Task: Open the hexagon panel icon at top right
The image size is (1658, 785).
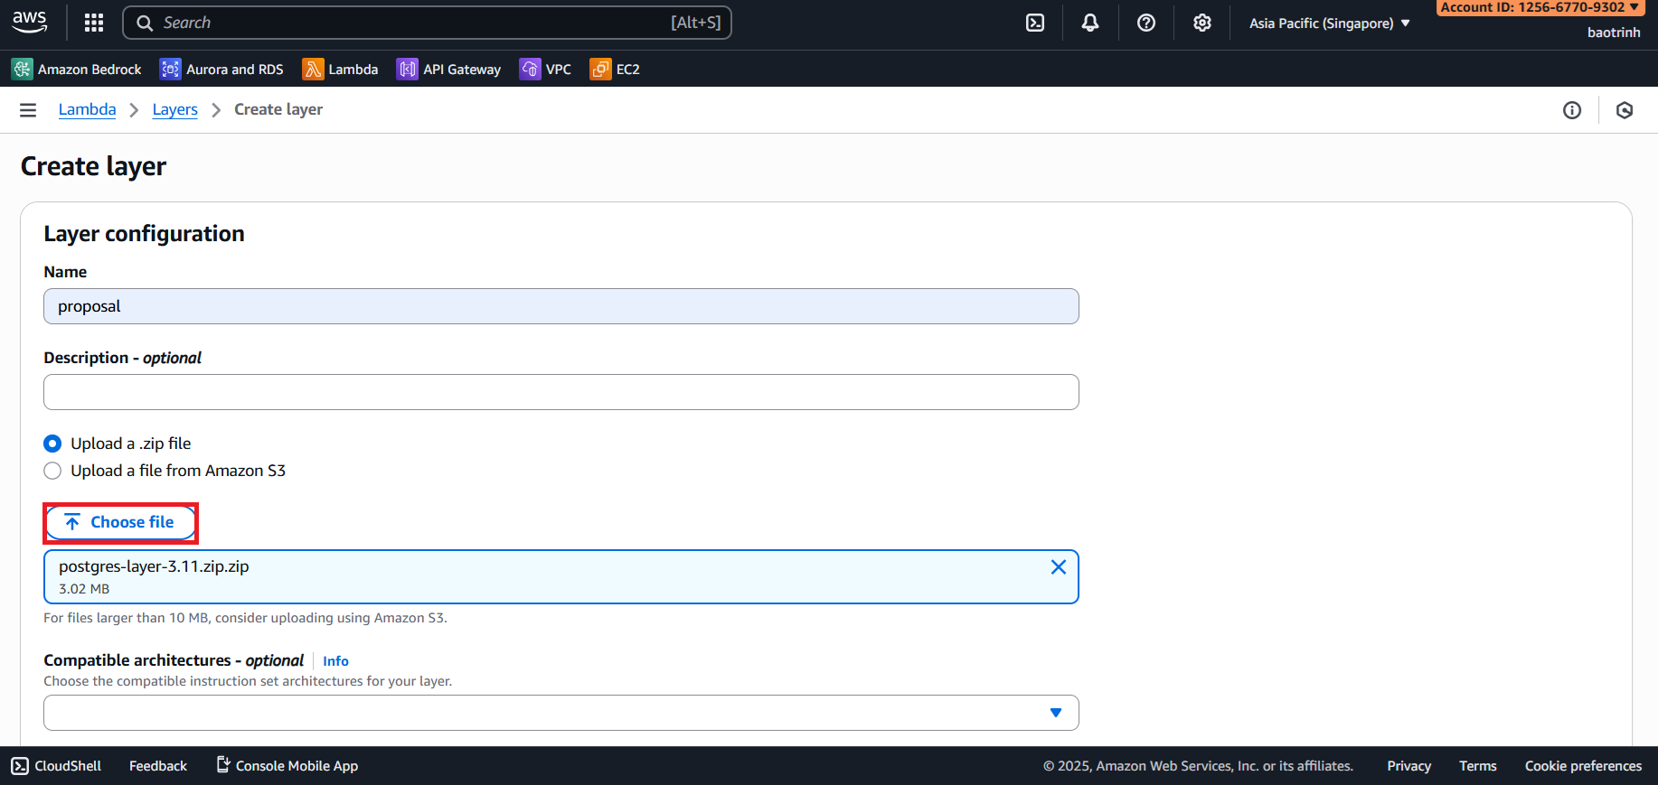Action: click(x=1625, y=110)
